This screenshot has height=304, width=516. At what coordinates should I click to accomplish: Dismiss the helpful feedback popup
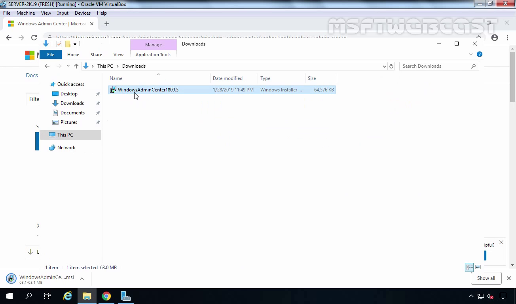coord(501,242)
